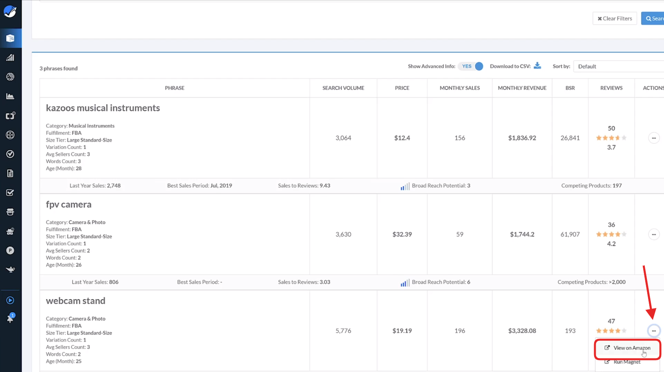Click monthly revenue $3,328.08
664x372 pixels.
pos(522,331)
